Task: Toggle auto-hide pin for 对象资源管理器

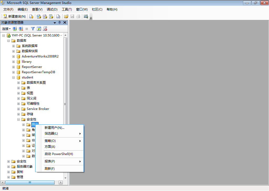Action: [60, 23]
